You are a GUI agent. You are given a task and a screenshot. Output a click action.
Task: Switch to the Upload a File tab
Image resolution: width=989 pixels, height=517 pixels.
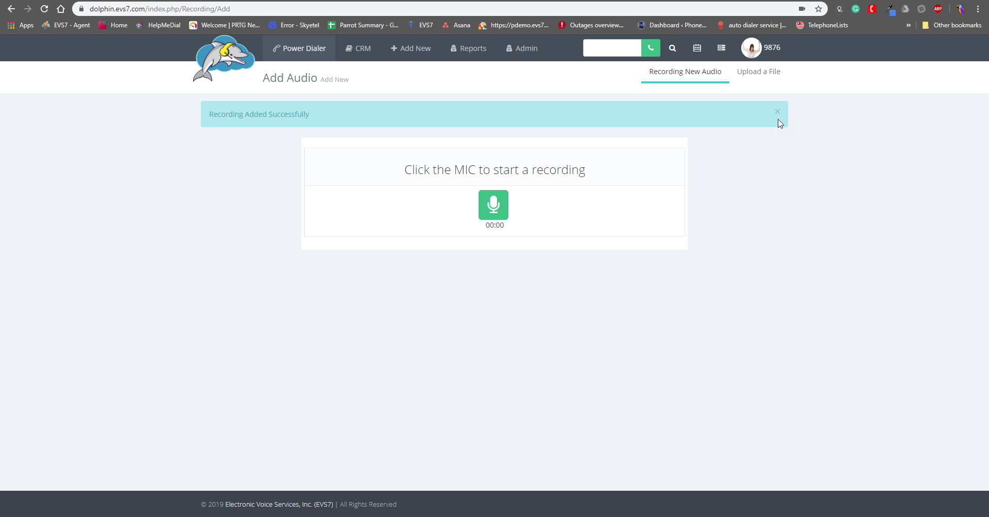pos(759,72)
